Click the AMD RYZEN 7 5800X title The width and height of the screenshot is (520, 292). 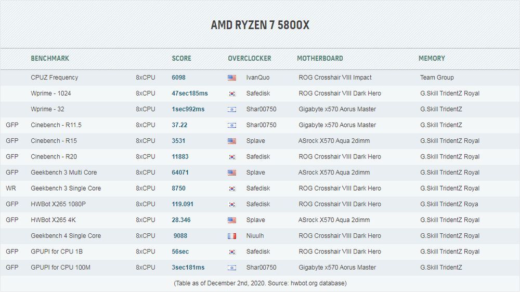tap(260, 25)
